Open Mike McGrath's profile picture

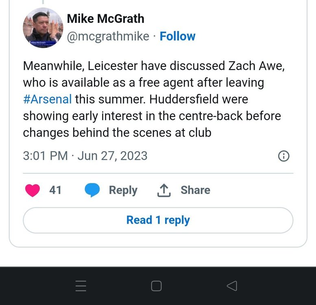[43, 28]
